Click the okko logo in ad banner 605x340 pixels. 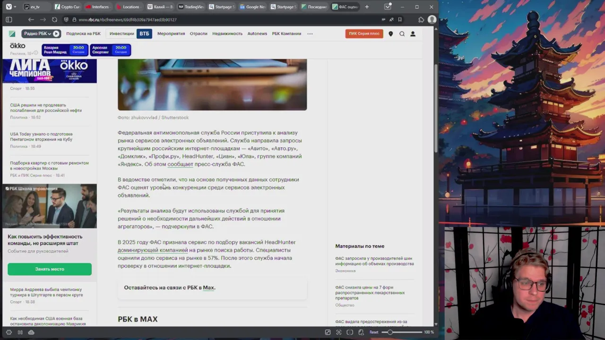(17, 46)
